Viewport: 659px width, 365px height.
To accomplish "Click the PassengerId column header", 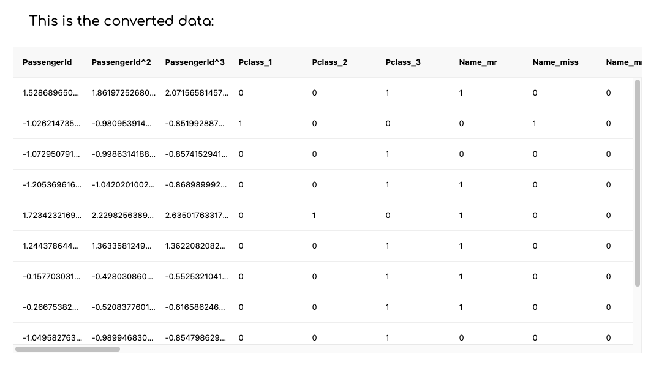I will (x=47, y=62).
